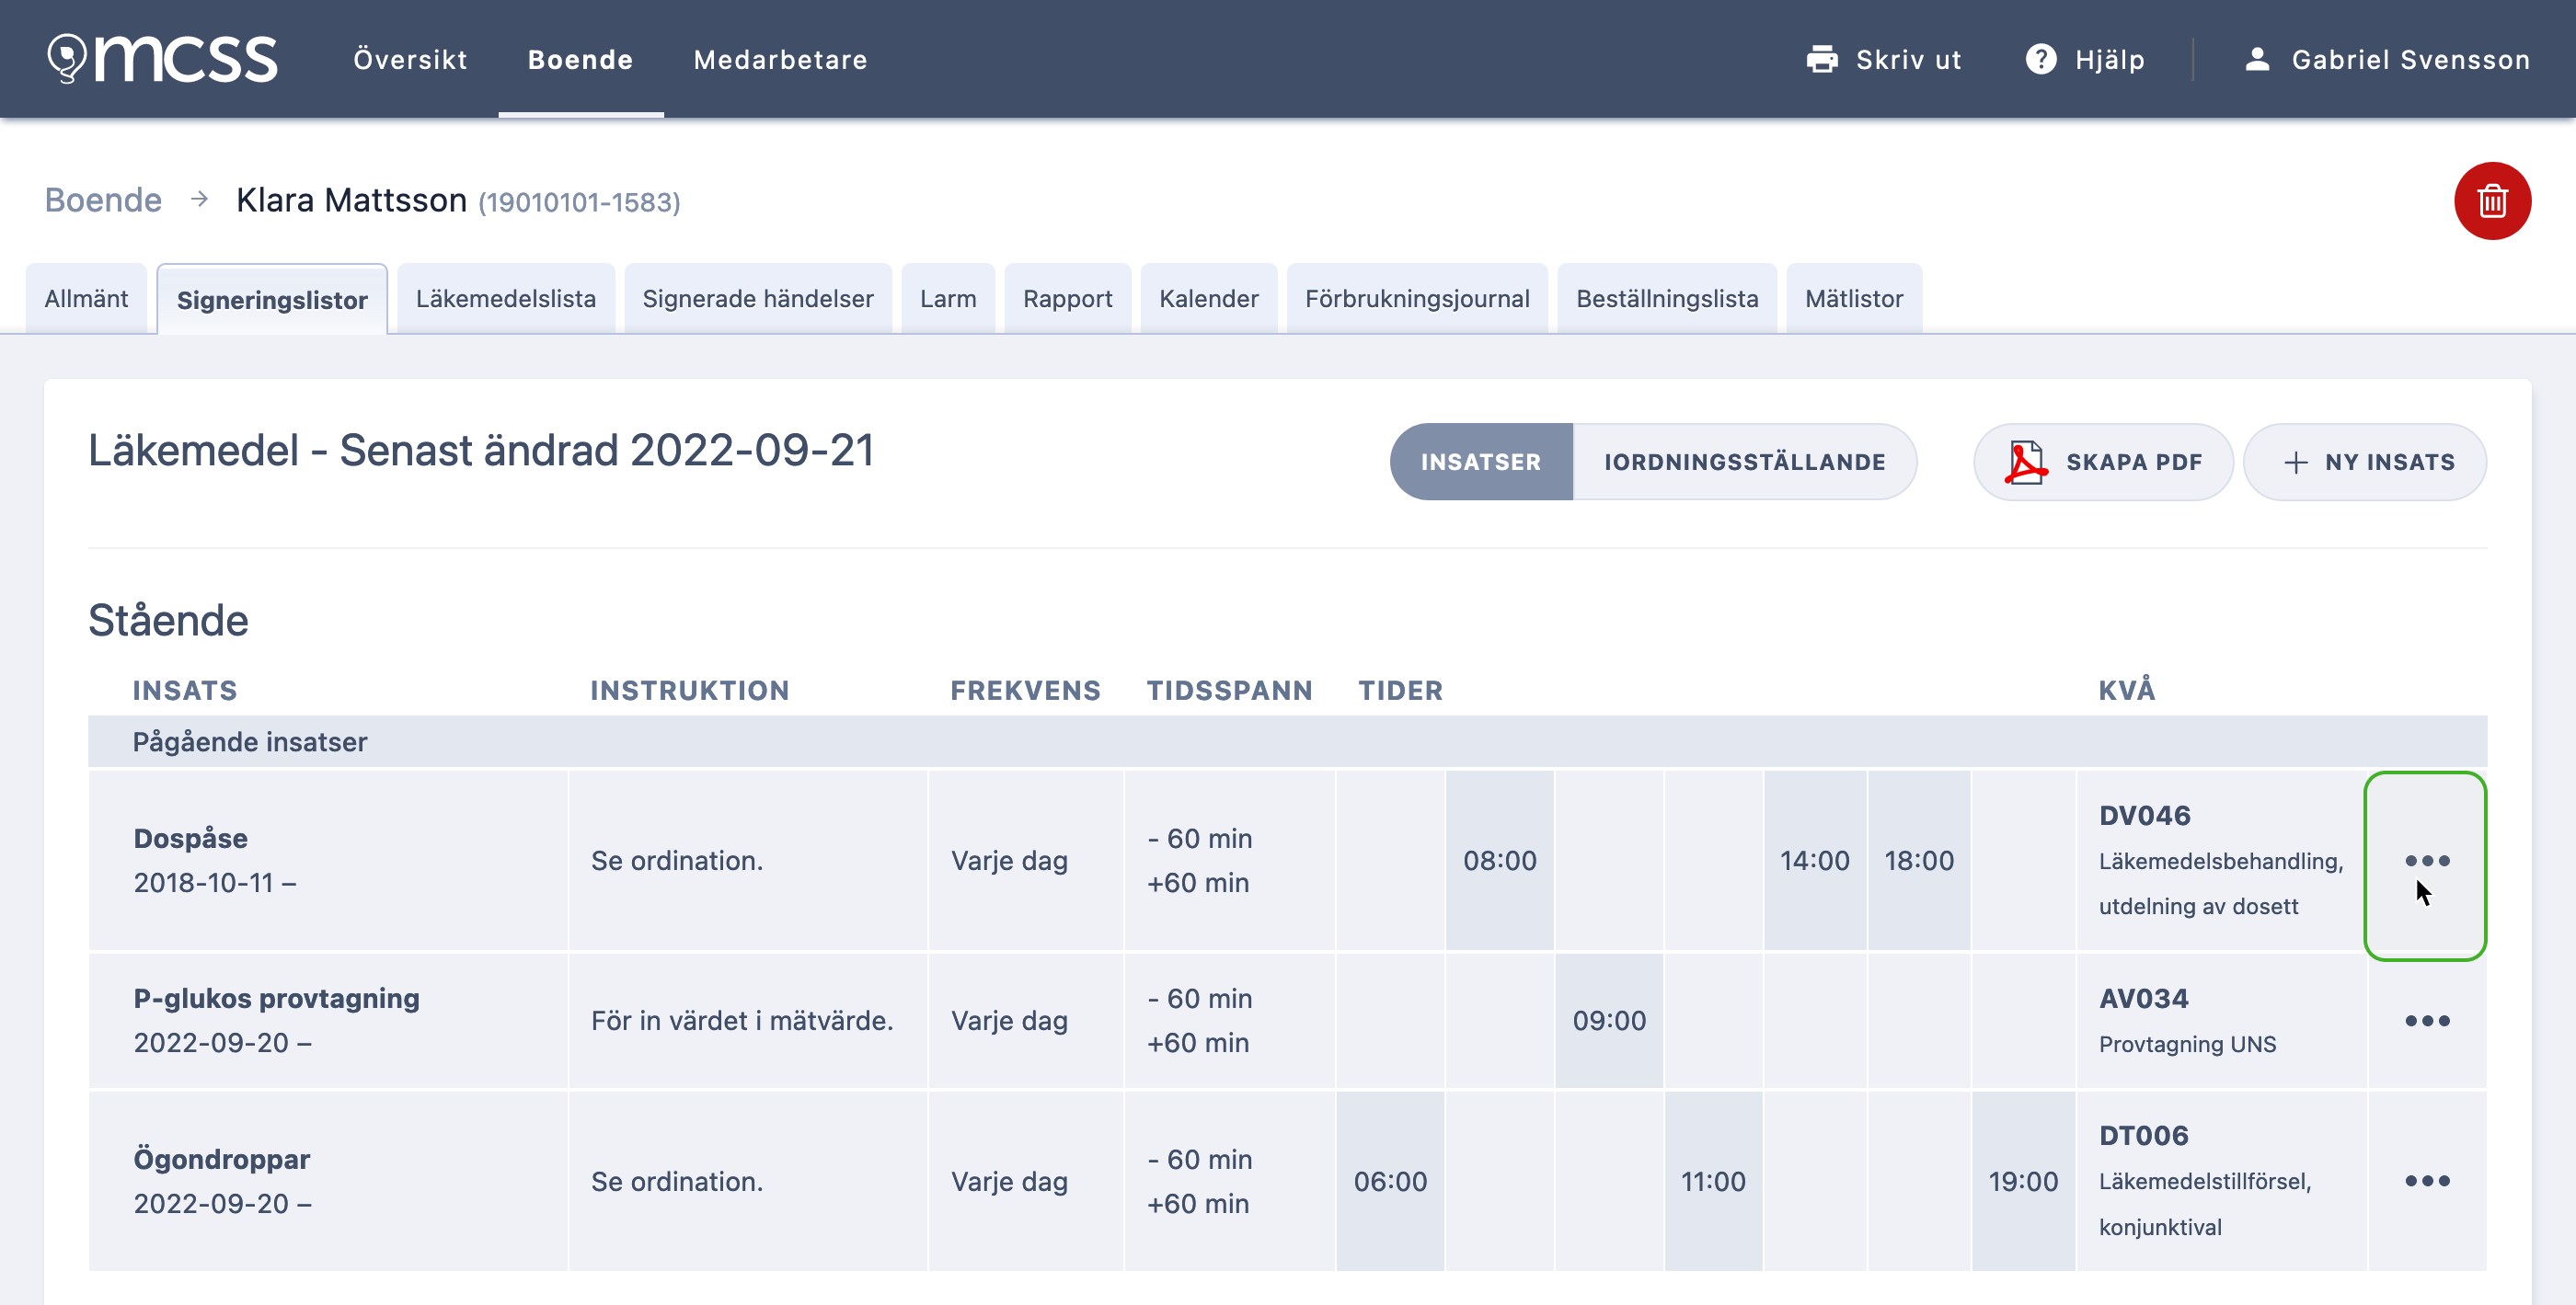The image size is (2576, 1305).
Task: Click the 19:00 time cell for Ögondroppar
Action: (x=2023, y=1181)
